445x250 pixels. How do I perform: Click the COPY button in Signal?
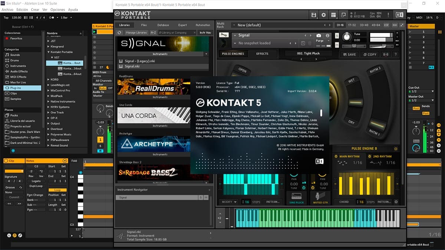369,54
